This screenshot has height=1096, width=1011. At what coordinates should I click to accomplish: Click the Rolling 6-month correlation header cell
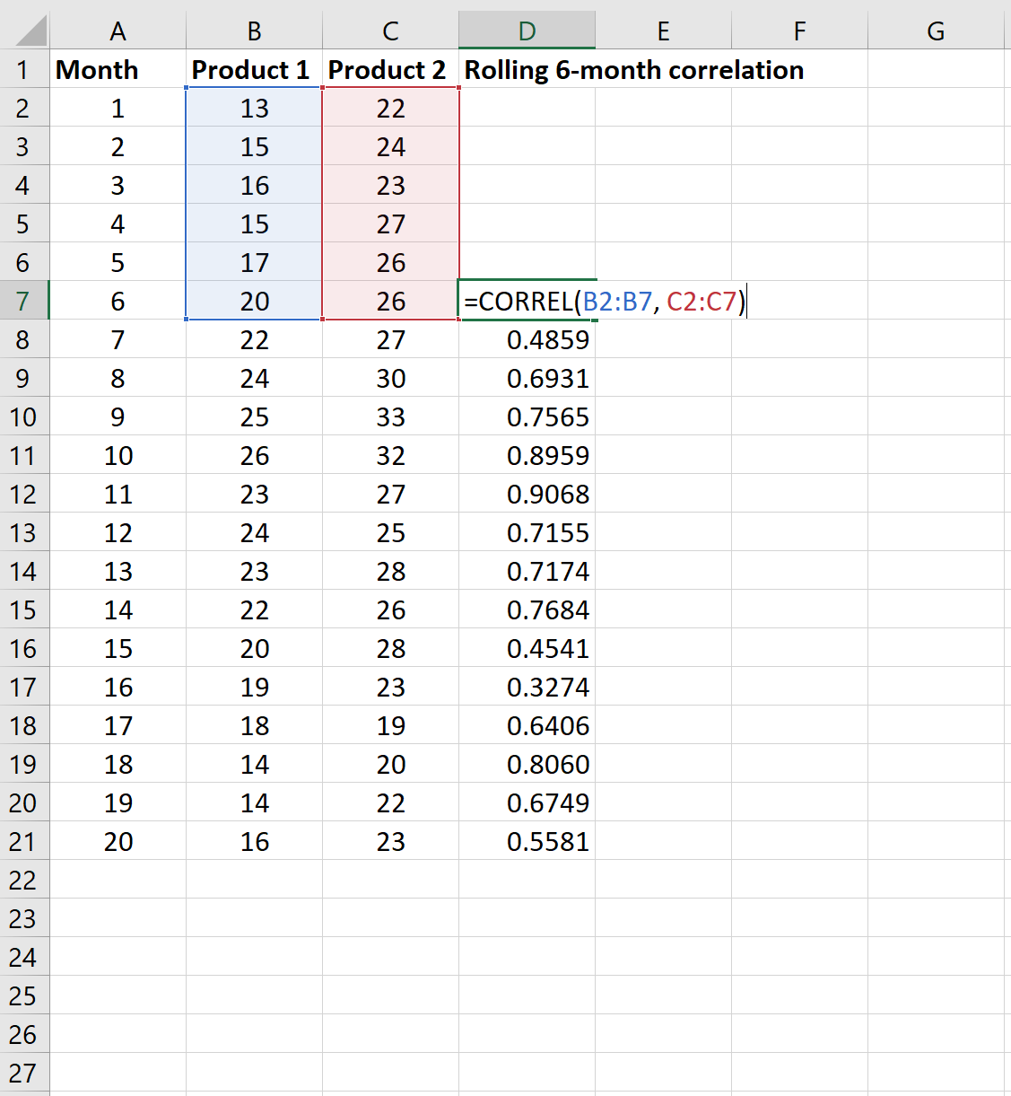click(633, 69)
